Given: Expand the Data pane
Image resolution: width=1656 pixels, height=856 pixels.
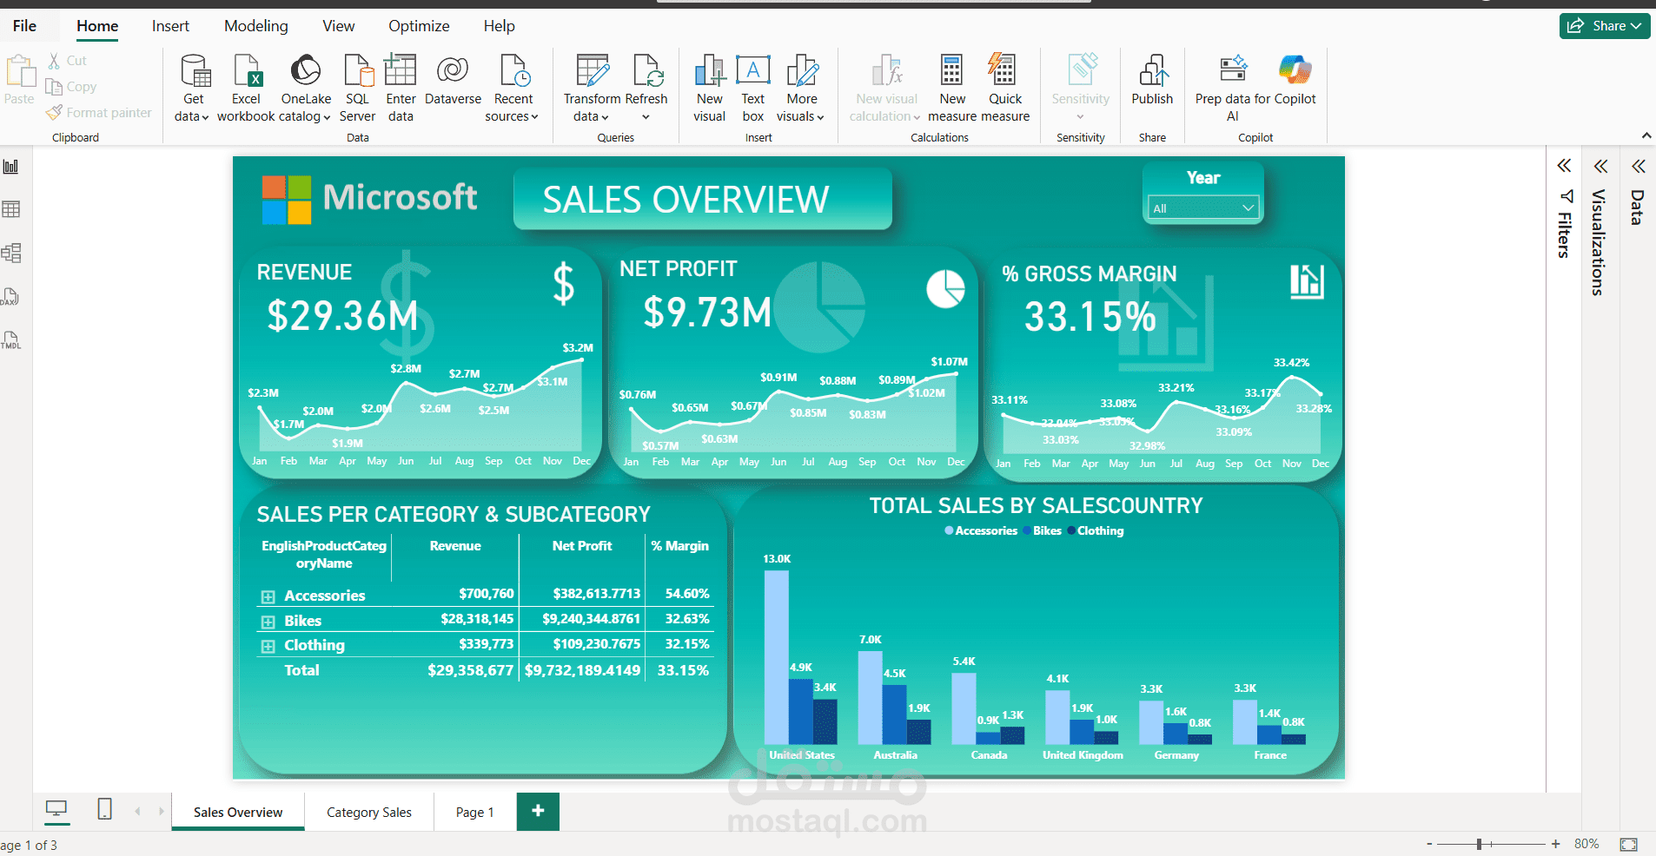Looking at the screenshot, I should (x=1639, y=166).
